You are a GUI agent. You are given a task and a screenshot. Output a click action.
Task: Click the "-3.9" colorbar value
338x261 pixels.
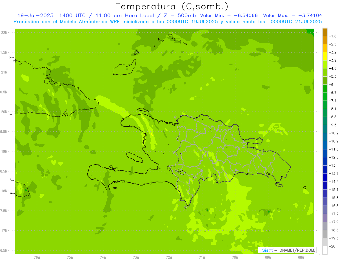tap(333, 60)
